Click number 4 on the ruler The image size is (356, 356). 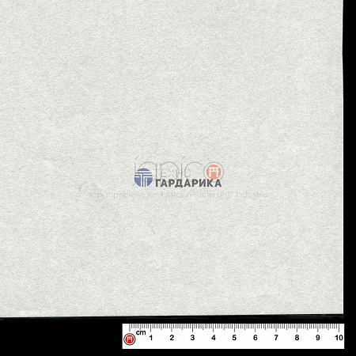tap(214, 338)
